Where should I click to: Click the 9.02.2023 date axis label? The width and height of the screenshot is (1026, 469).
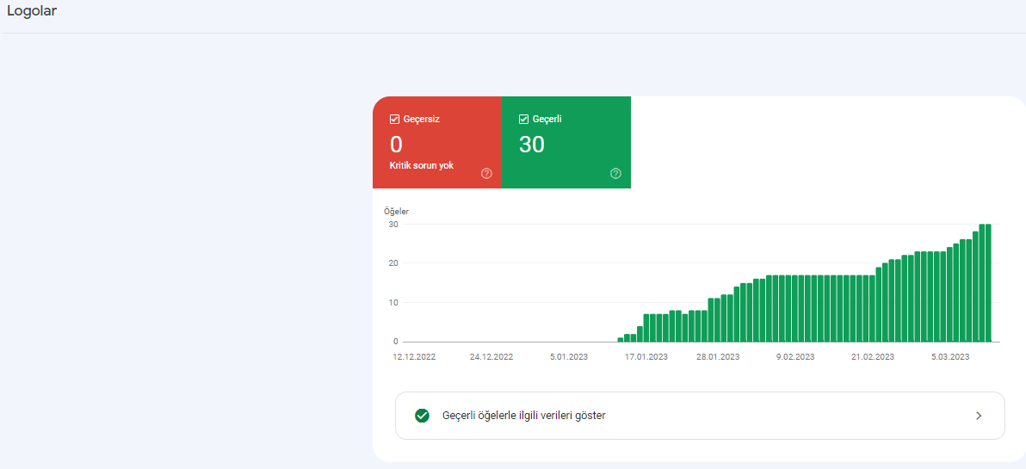tap(794, 356)
